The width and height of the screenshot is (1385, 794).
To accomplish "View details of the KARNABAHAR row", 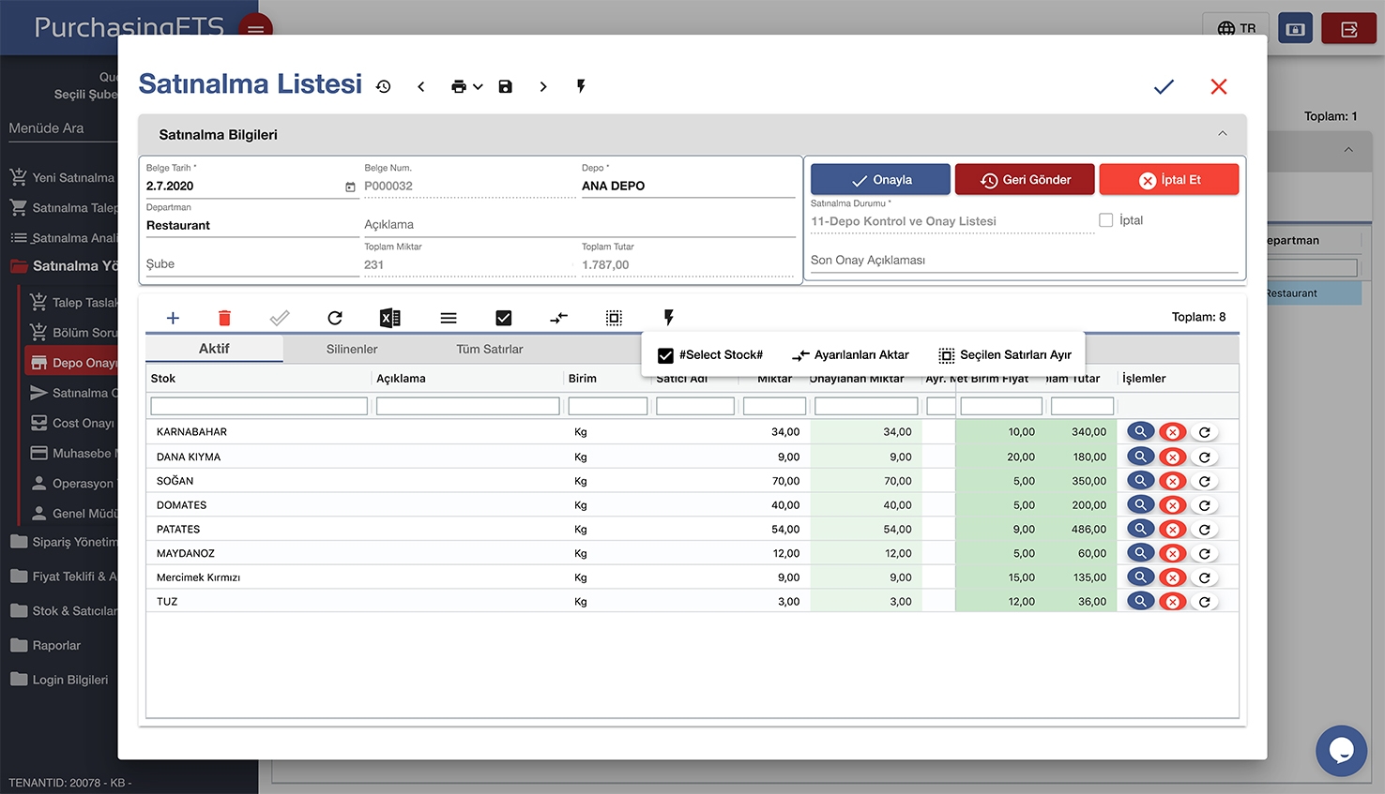I will coord(1140,431).
